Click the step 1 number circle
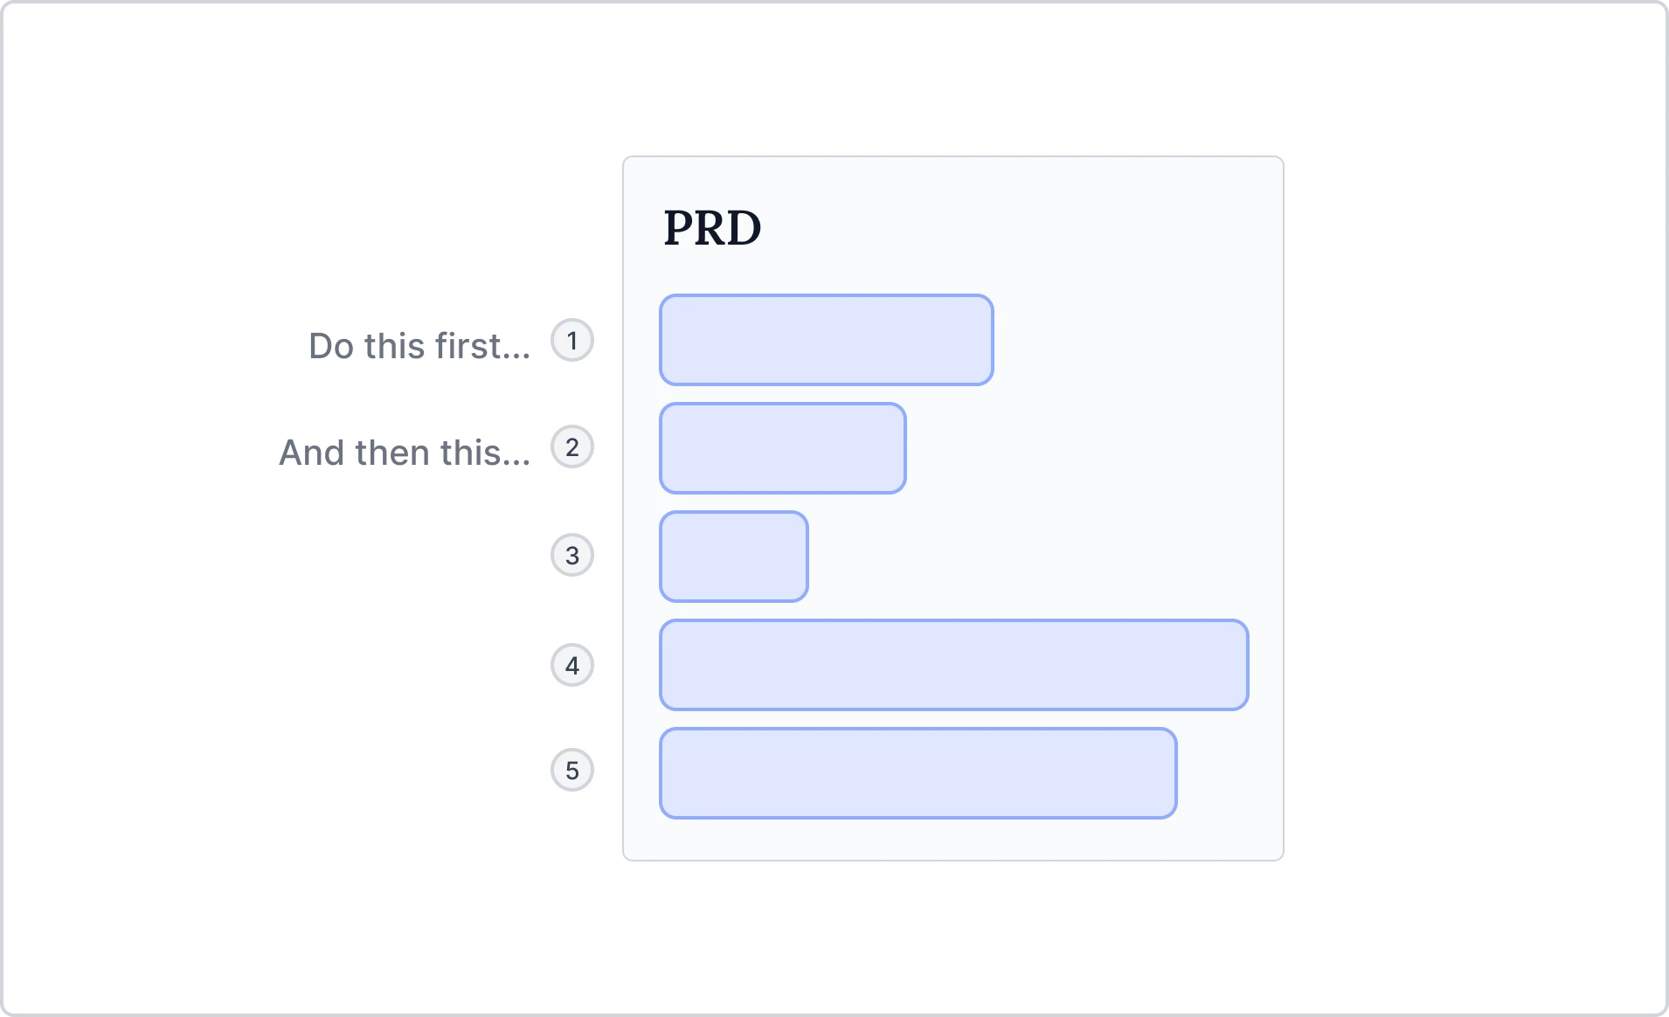 572,340
